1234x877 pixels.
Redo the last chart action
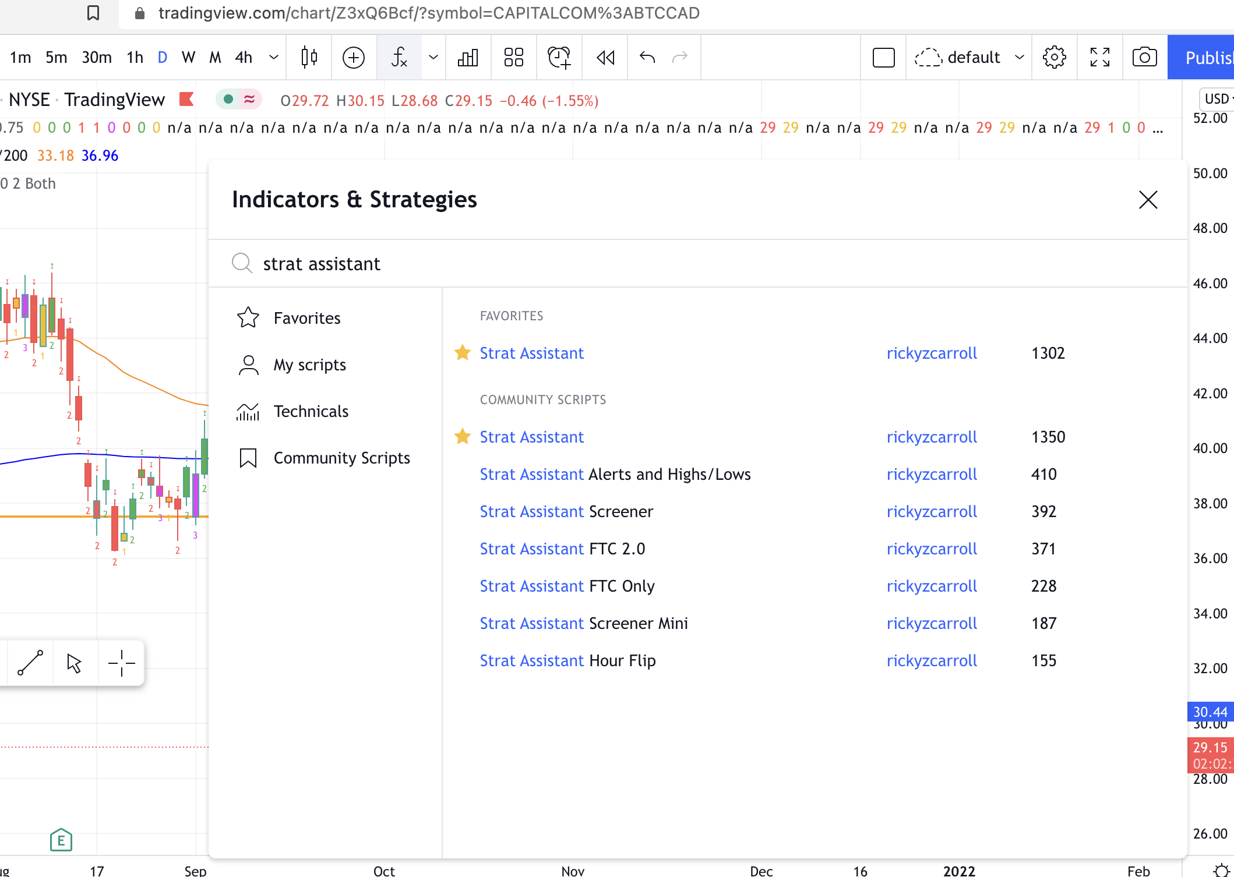[680, 57]
